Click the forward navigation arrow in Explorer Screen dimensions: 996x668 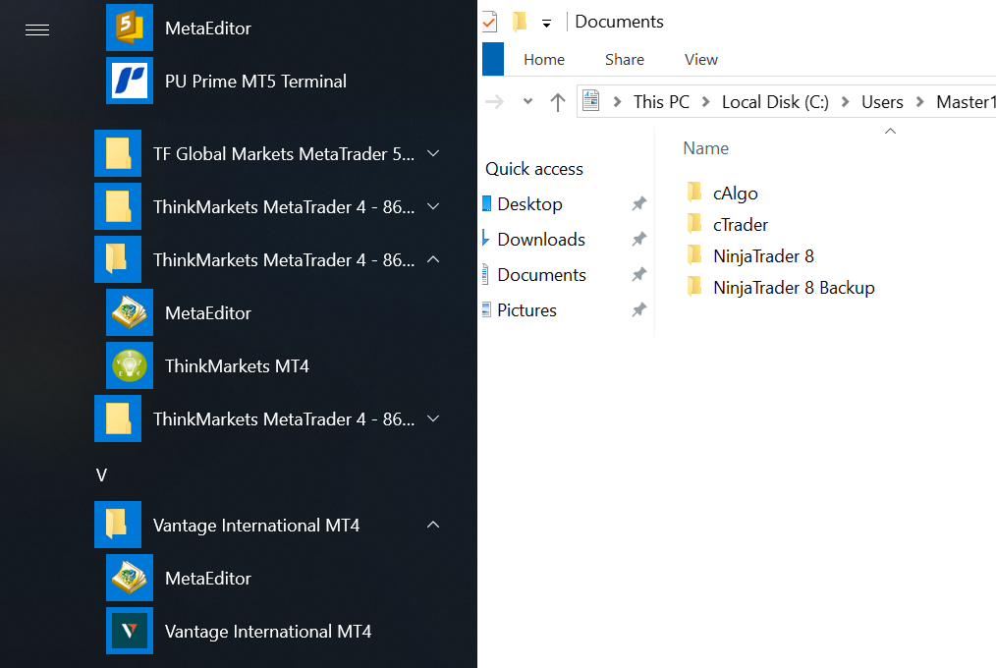494,101
